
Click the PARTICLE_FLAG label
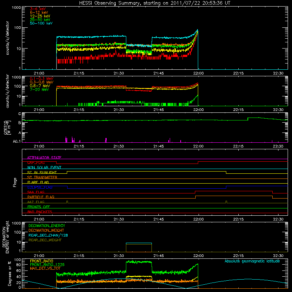(41, 197)
